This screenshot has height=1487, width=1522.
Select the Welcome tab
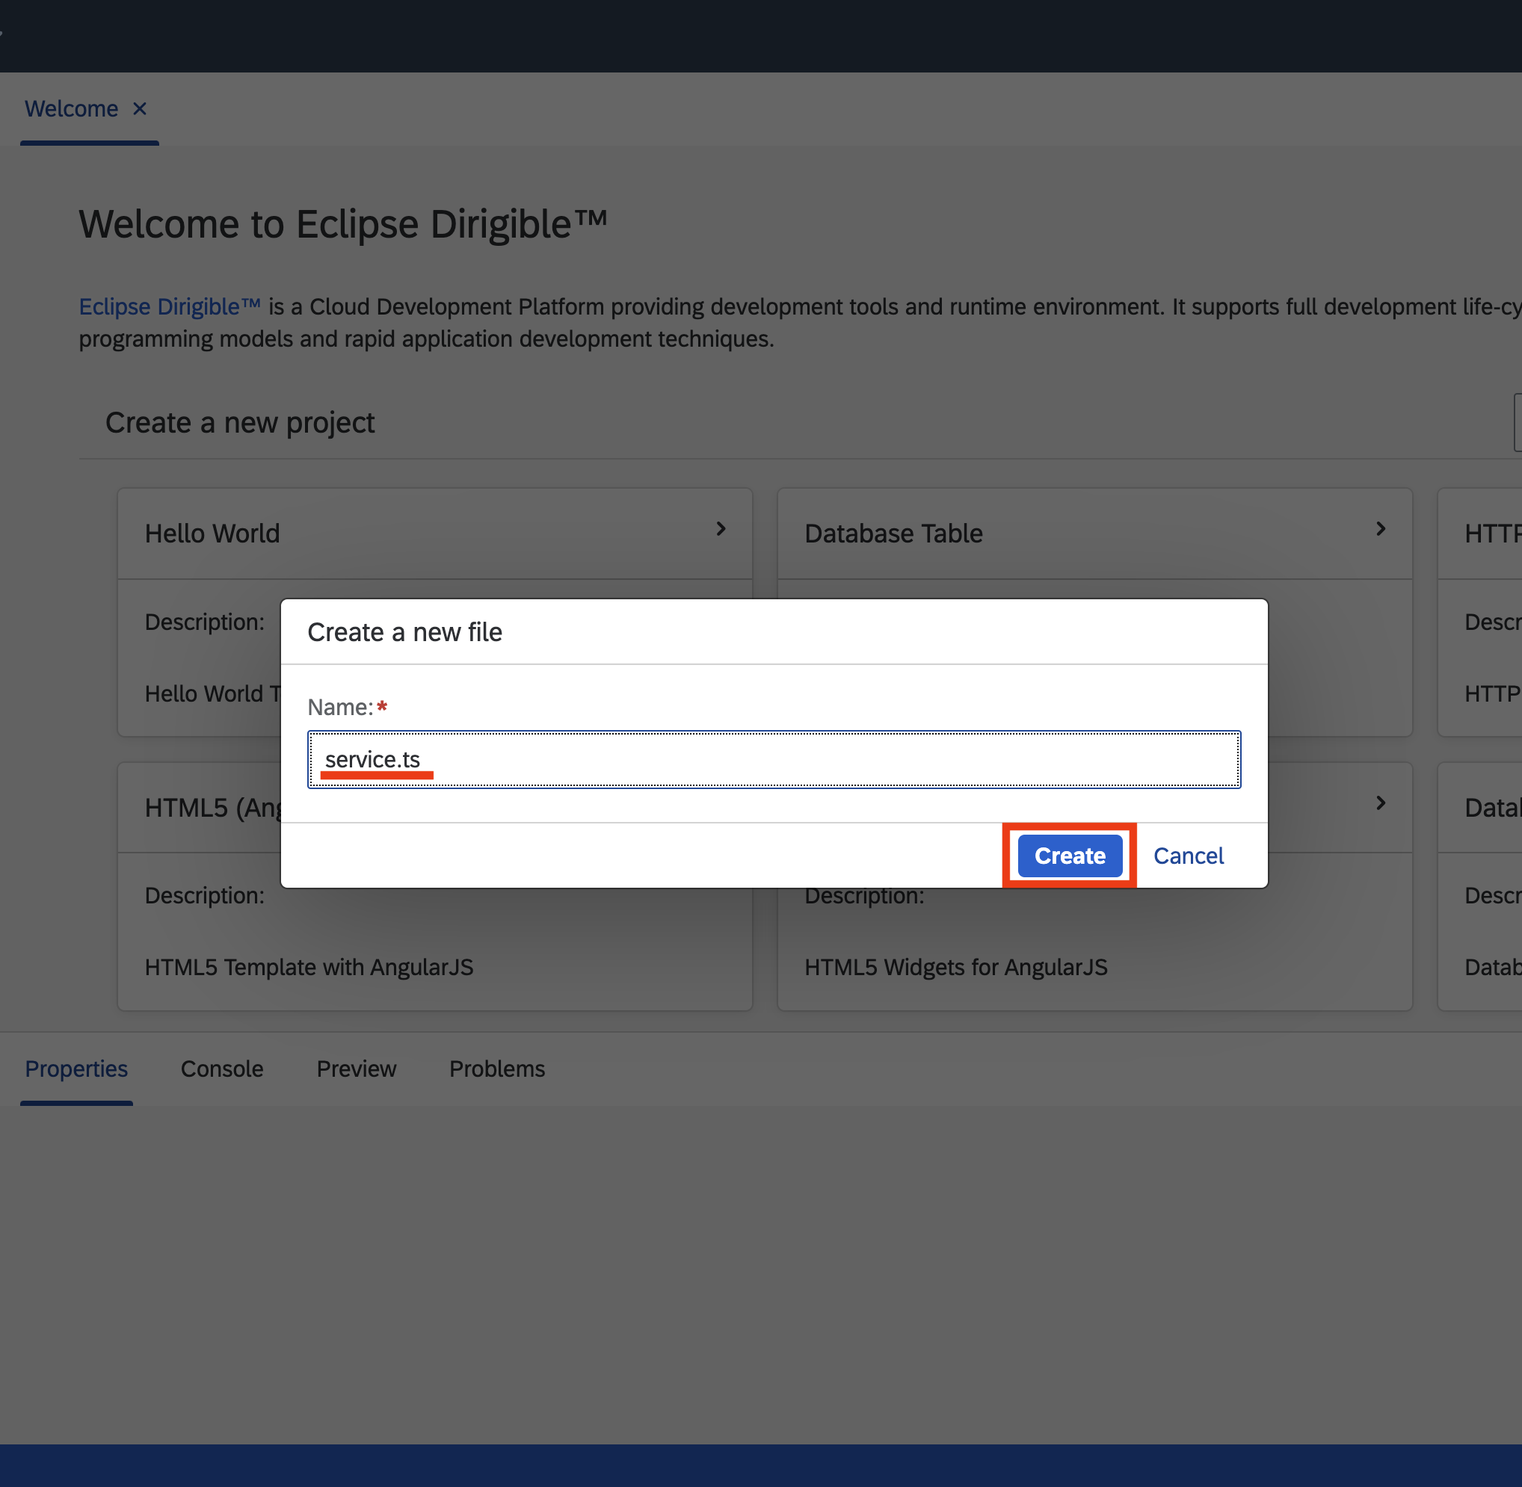(71, 108)
